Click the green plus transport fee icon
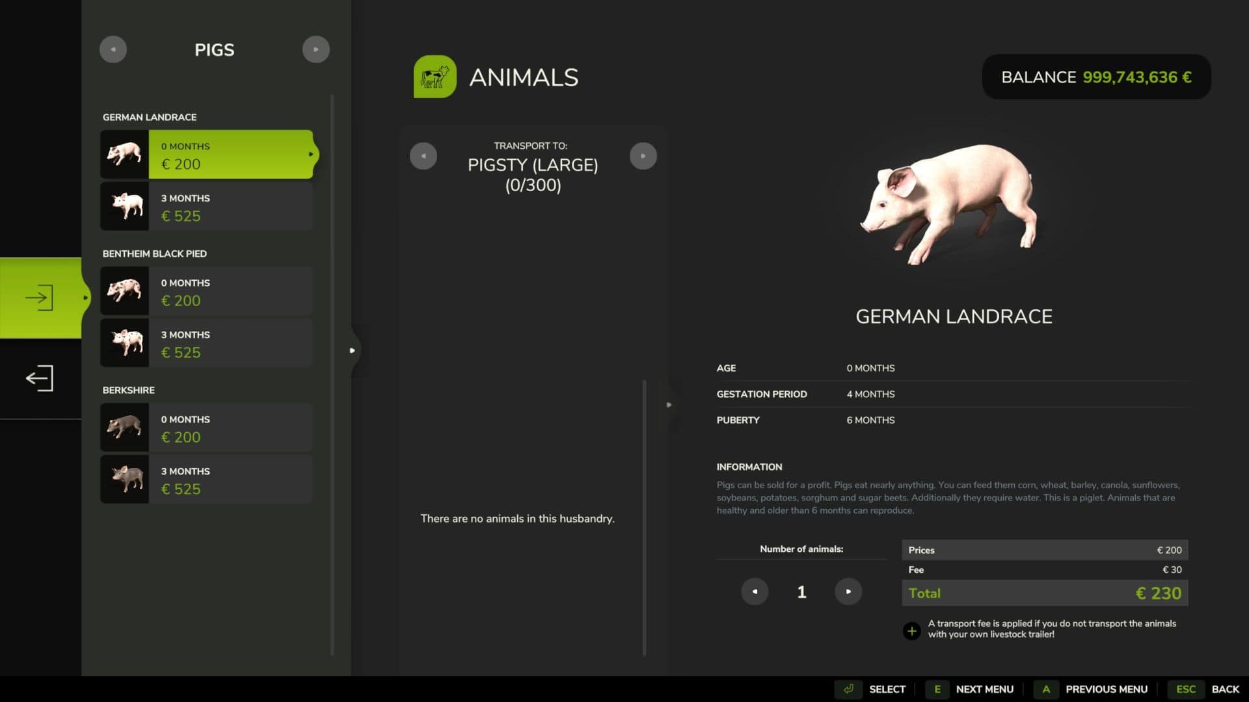The height and width of the screenshot is (702, 1249). click(912, 630)
